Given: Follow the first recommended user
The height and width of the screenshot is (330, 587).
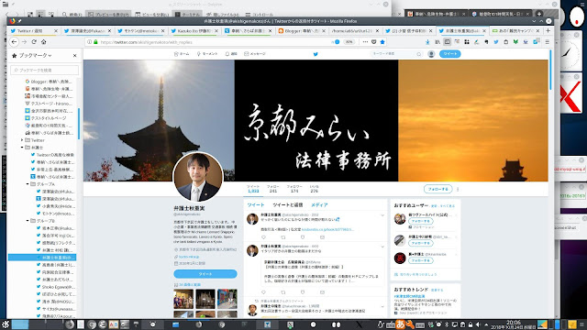Looking at the screenshot, I should tap(421, 221).
